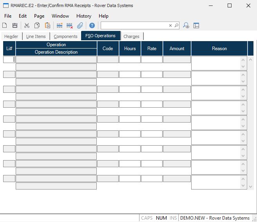The image size is (257, 222).
Task: Clear the toolbar search box with X
Action: coord(170,25)
